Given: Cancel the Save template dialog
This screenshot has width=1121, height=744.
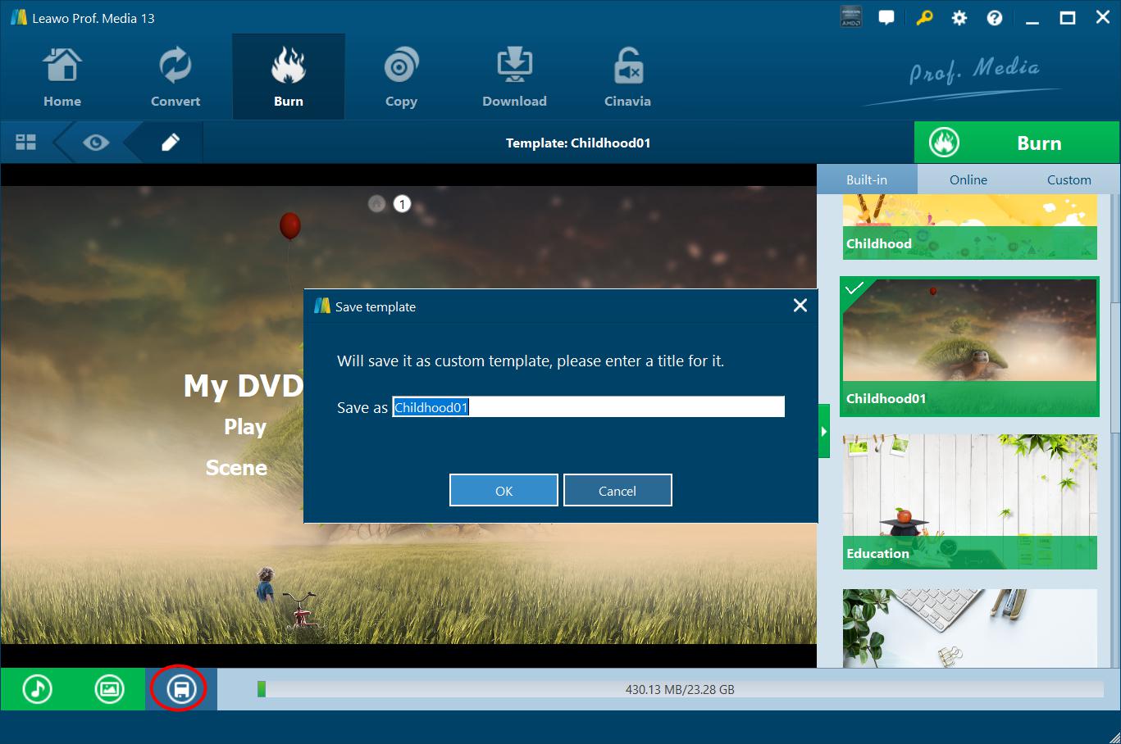Looking at the screenshot, I should (x=617, y=490).
